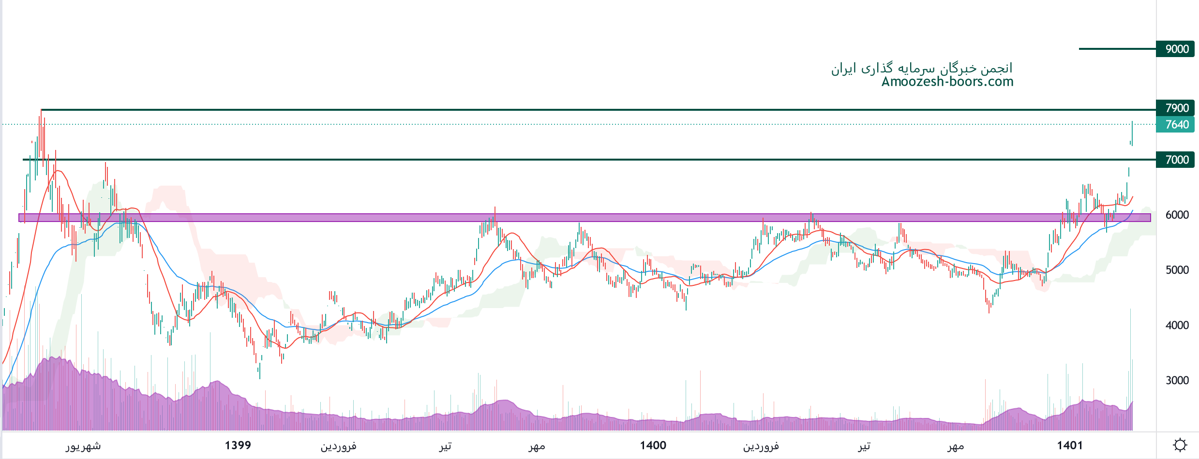Click the انجمن خبرگان سرمایه گذاری ایران title
The image size is (1199, 459).
tap(921, 68)
